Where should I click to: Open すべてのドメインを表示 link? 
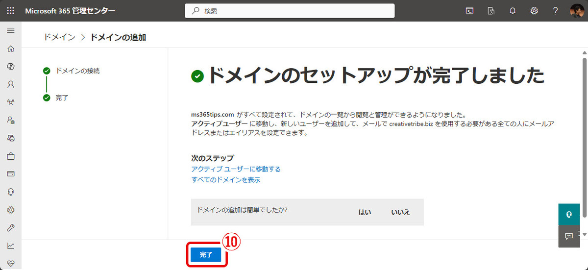[225, 180]
